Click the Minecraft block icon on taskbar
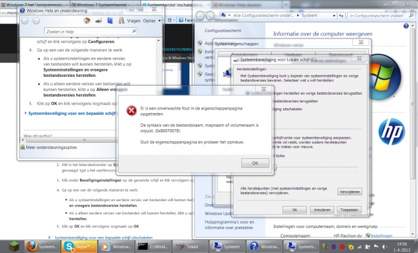 click(x=13, y=246)
